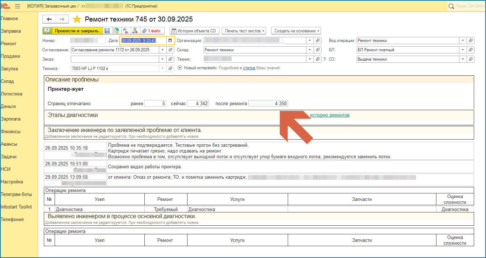Click the back navigation arrow
Screen dimensions: 486x258
pyautogui.click(x=49, y=19)
